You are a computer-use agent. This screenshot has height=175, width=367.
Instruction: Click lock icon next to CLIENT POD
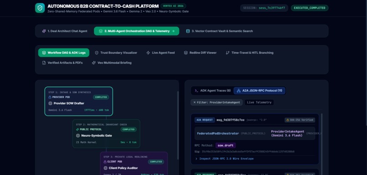click(x=105, y=162)
